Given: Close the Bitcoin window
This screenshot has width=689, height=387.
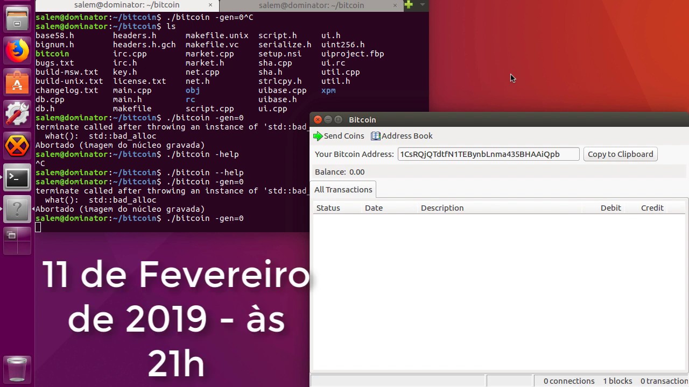Looking at the screenshot, I should pyautogui.click(x=318, y=120).
